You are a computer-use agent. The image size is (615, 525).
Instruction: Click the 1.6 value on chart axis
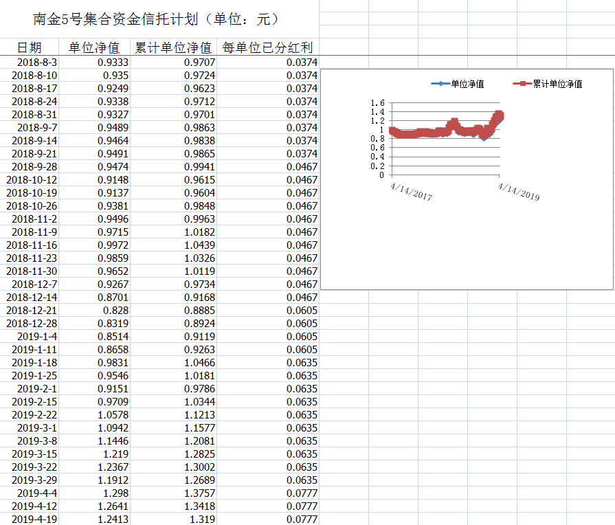pyautogui.click(x=377, y=103)
